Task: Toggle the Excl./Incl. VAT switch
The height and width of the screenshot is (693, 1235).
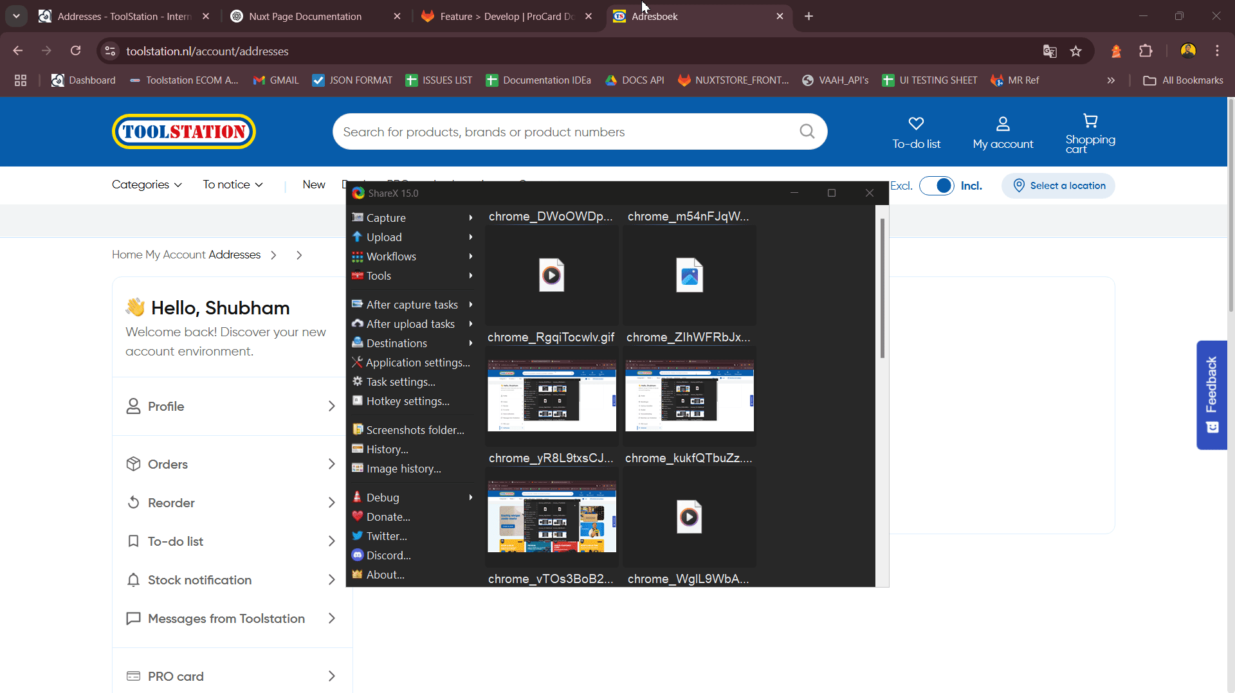Action: pyautogui.click(x=937, y=186)
